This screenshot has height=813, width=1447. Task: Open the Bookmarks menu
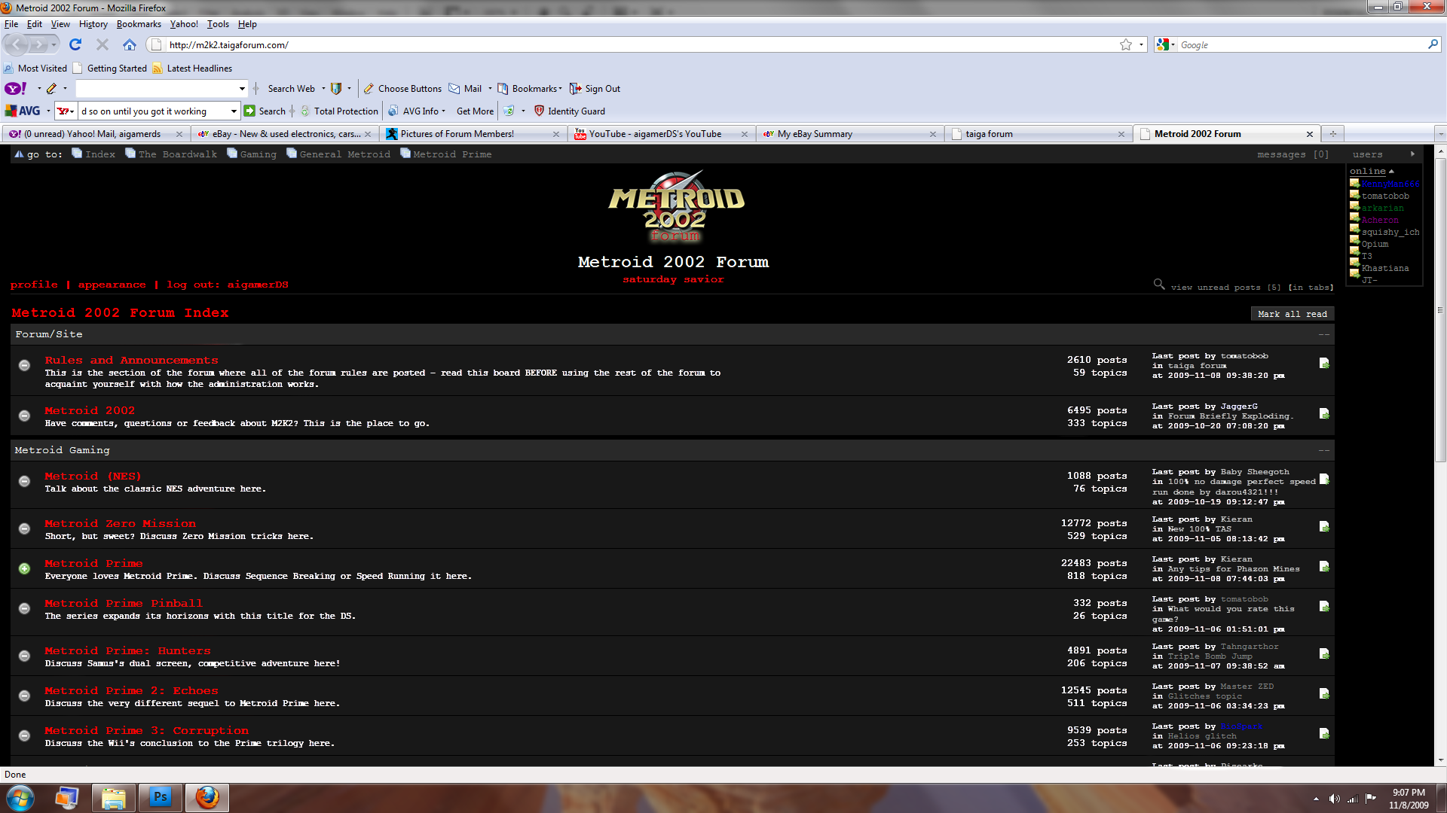tap(139, 24)
